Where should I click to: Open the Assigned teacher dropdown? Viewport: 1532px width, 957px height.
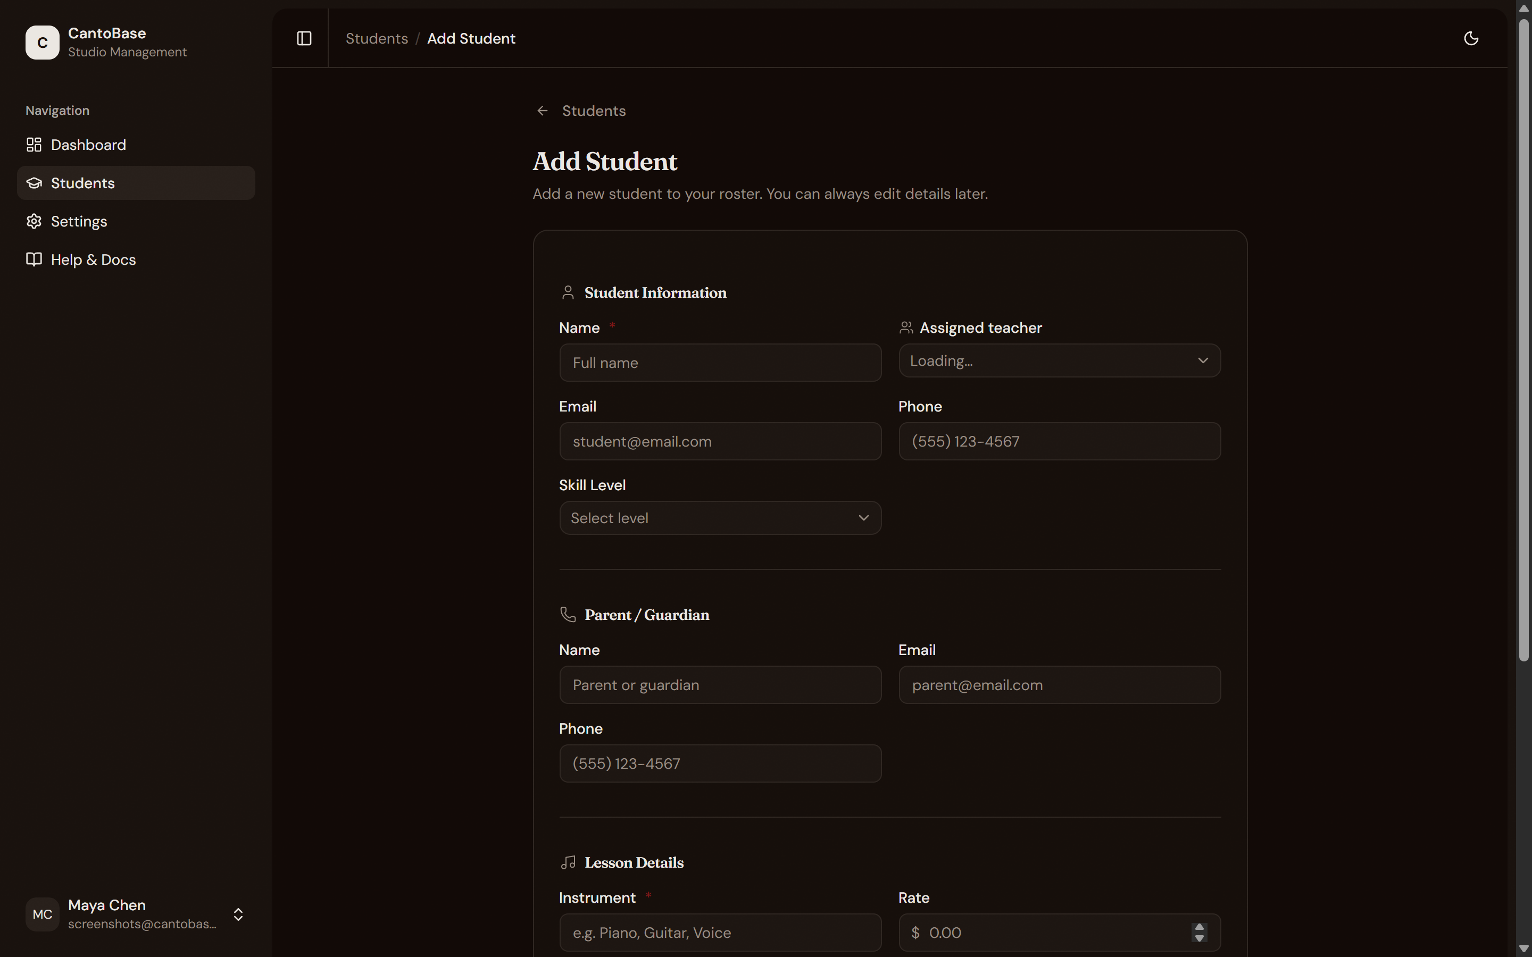[x=1060, y=361]
